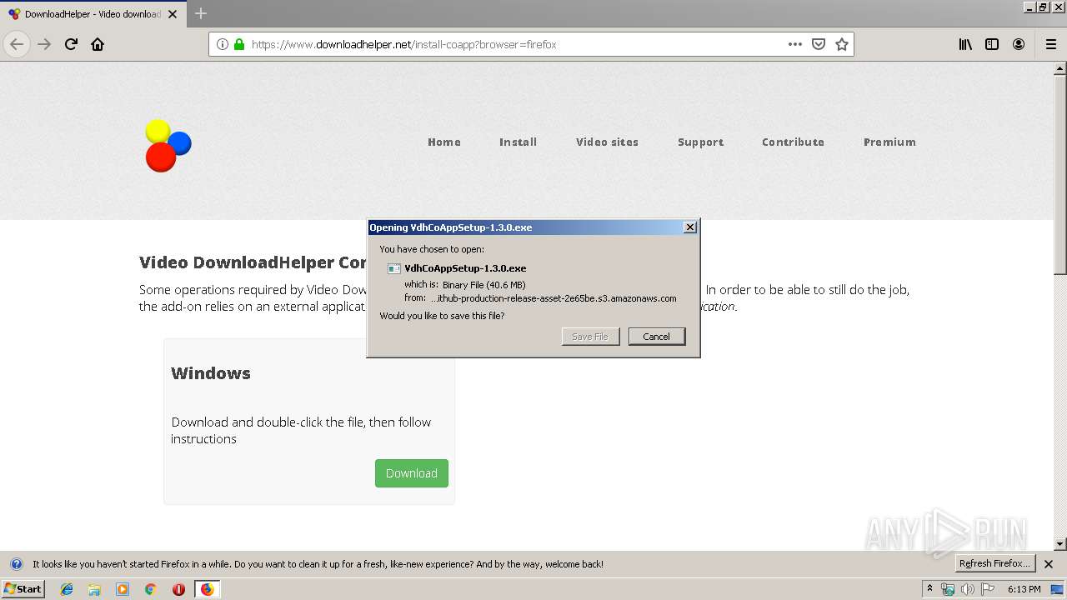Open Internet Explorer from taskbar
This screenshot has height=600, width=1067.
pyautogui.click(x=67, y=589)
